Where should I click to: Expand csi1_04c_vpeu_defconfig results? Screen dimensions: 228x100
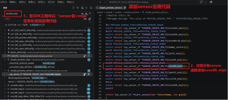pos(5,49)
